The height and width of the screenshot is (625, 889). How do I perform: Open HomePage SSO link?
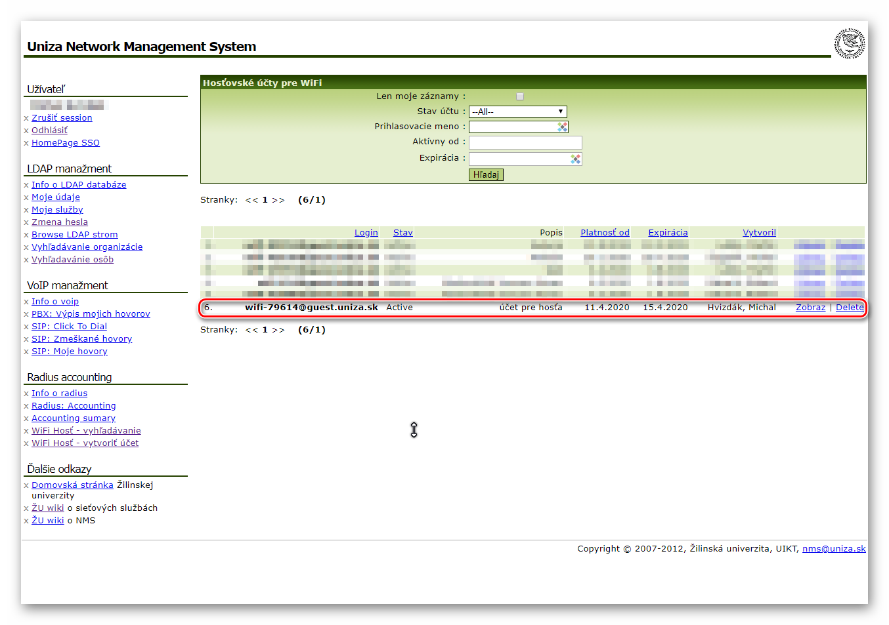coord(66,143)
